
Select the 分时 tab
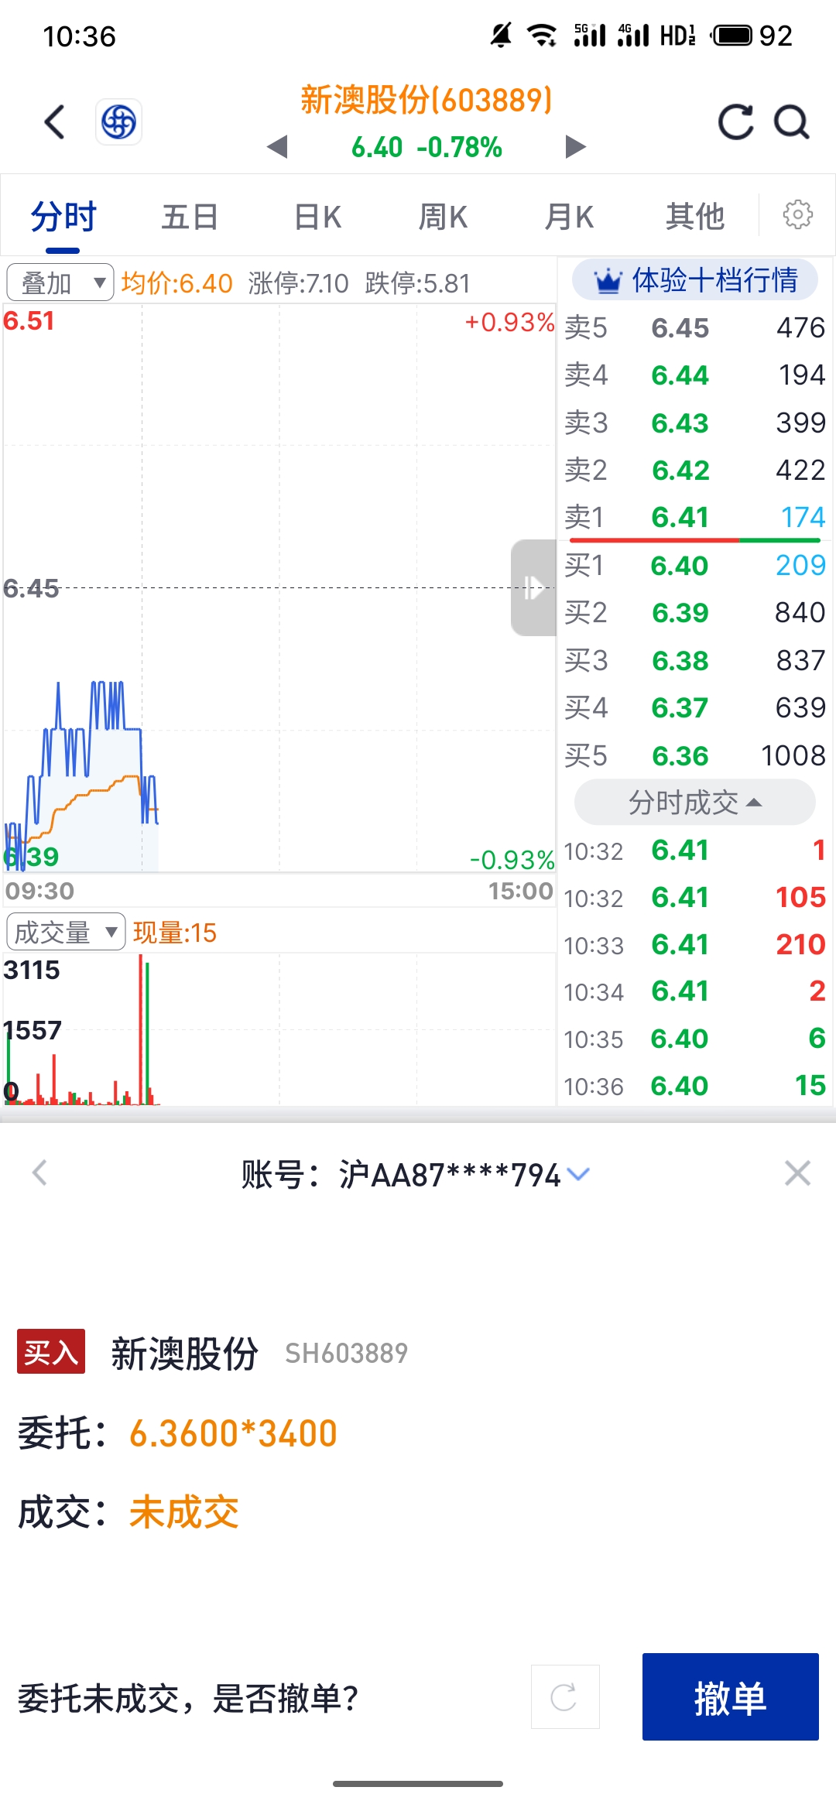(x=63, y=217)
